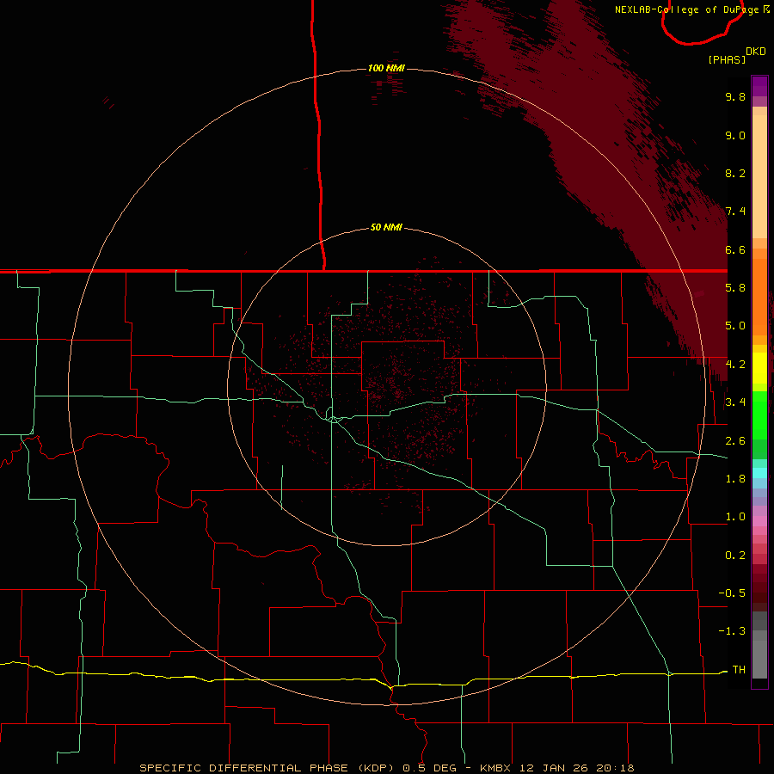
Task: Click the [PHAS] legend heading
Action: [727, 60]
